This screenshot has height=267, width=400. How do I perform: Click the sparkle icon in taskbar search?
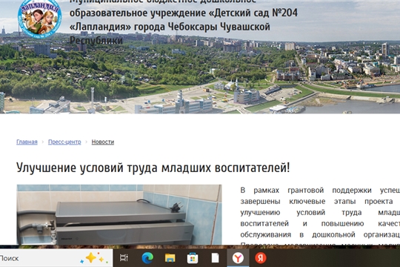pyautogui.click(x=94, y=258)
